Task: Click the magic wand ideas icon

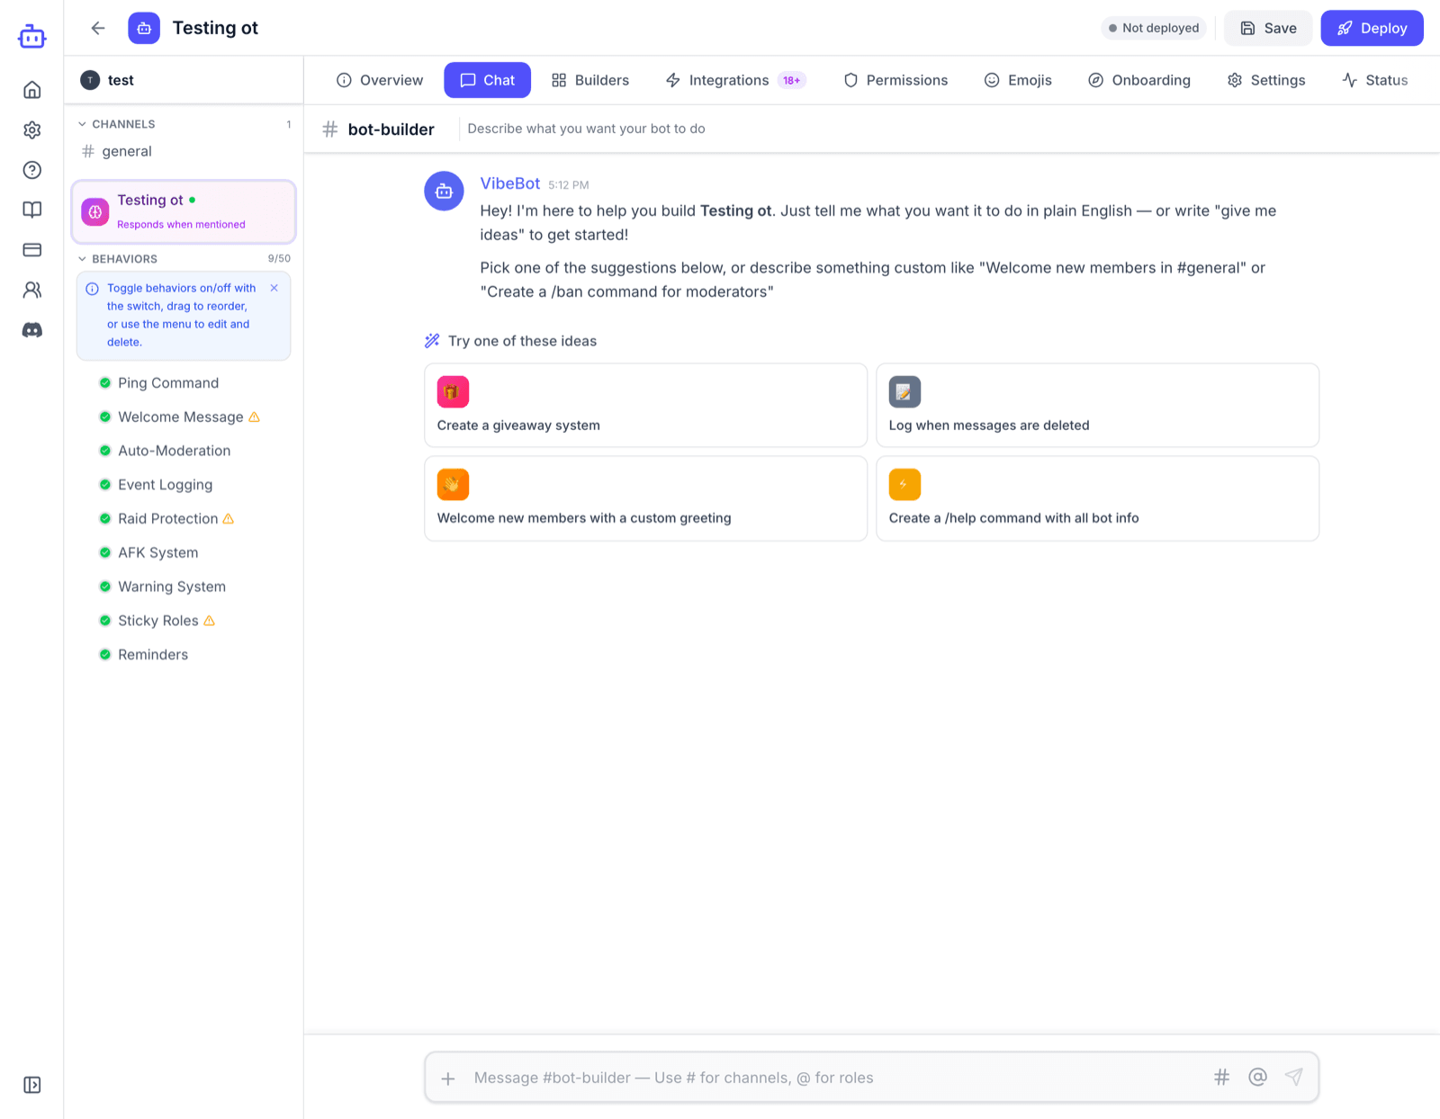Action: point(432,341)
